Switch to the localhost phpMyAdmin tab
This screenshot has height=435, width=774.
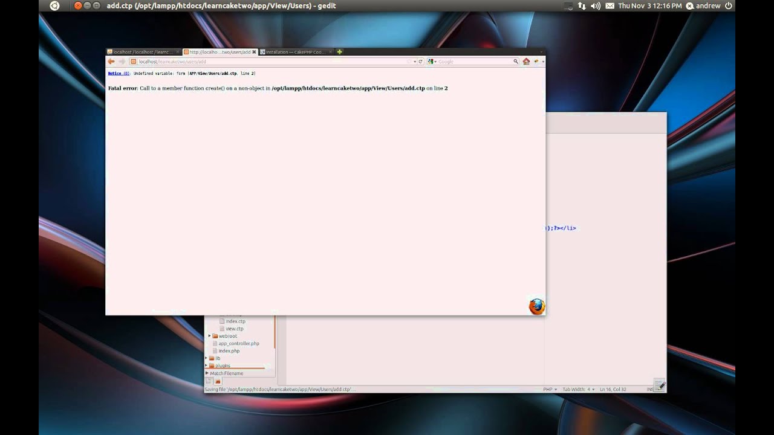(x=144, y=52)
